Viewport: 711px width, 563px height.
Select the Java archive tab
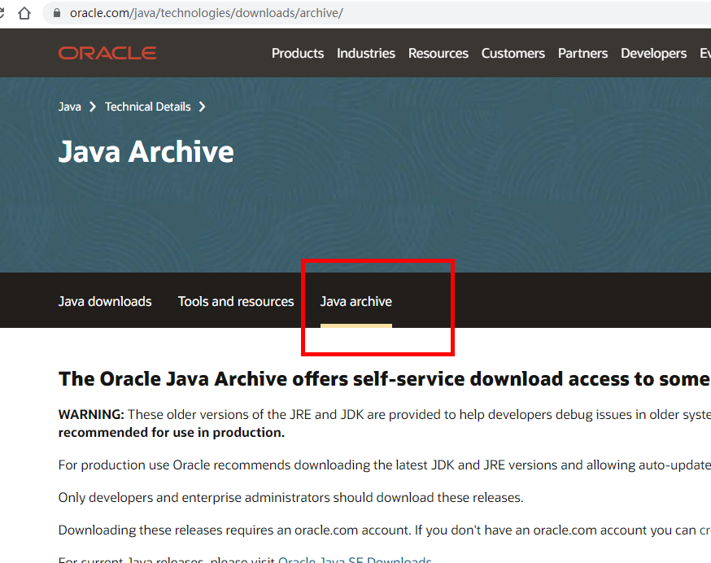(356, 301)
